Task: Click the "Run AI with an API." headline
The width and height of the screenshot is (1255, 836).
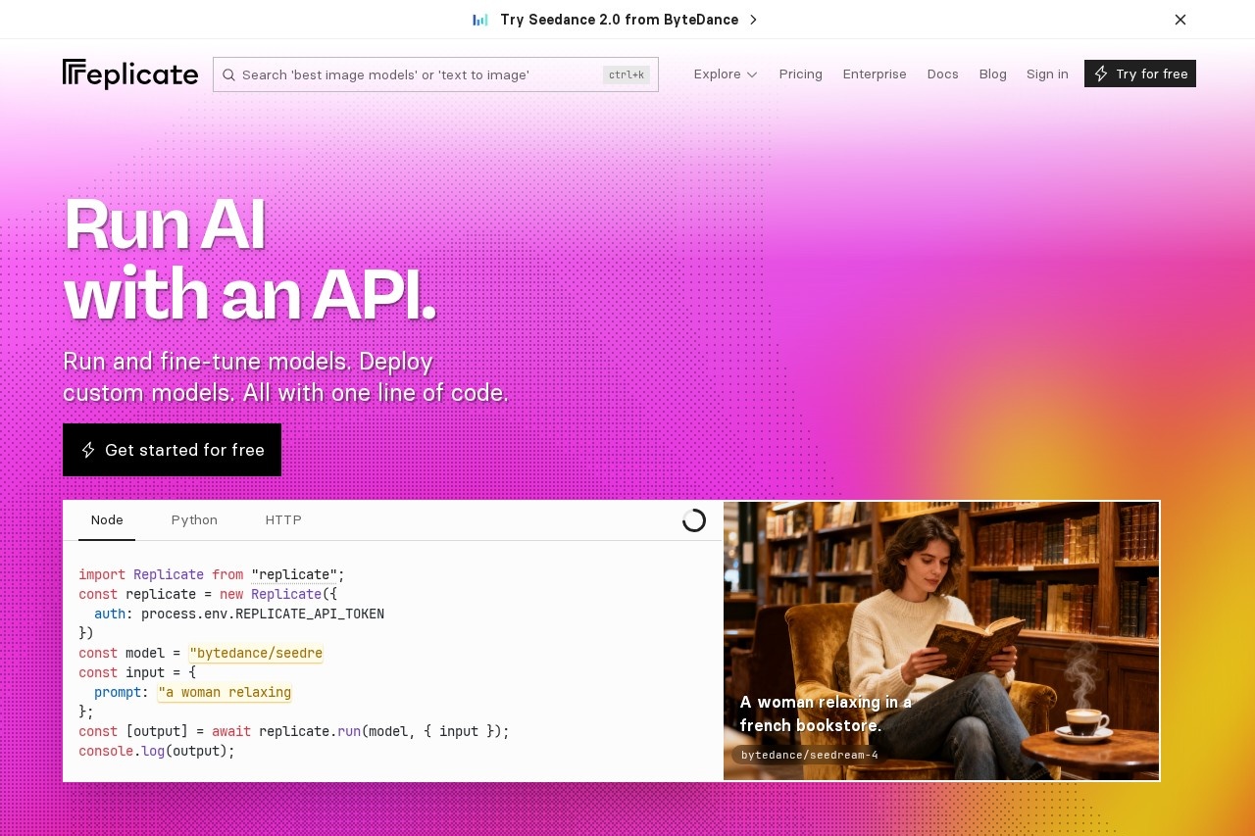Action: tap(250, 259)
